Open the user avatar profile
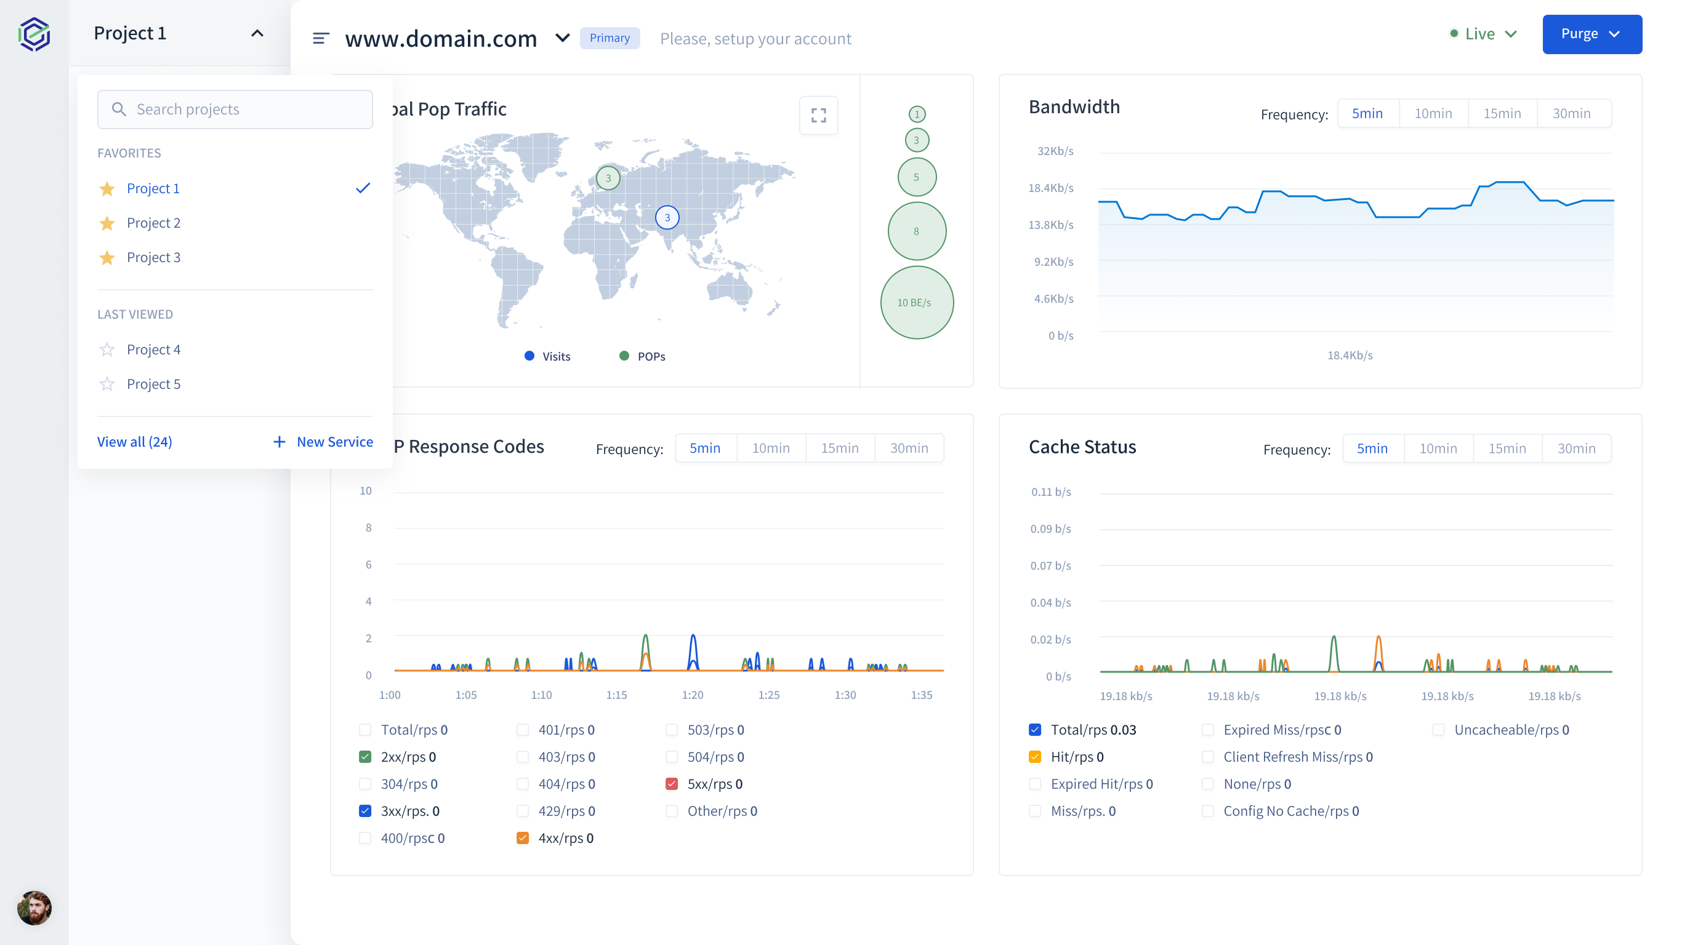Viewport: 1682px width, 945px height. [34, 908]
